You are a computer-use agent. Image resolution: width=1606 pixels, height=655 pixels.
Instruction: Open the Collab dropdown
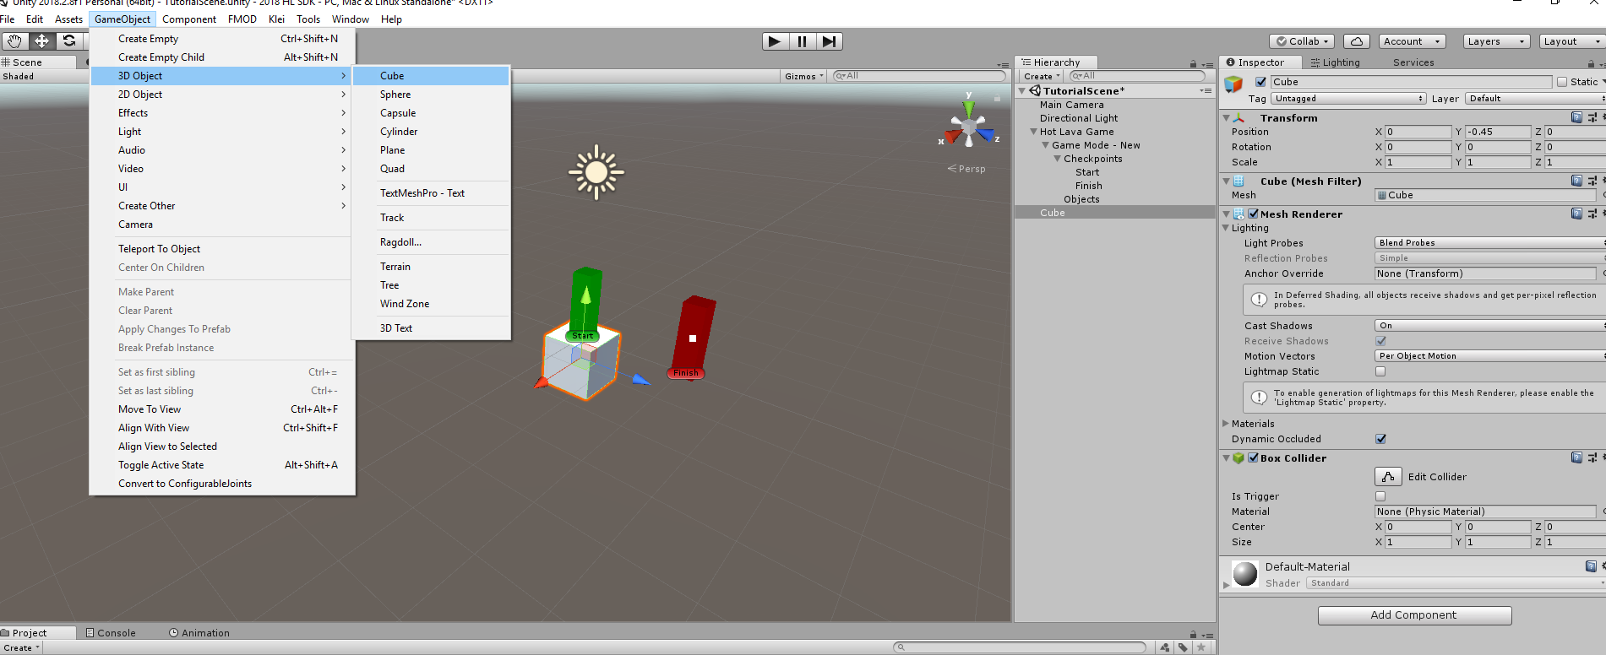click(x=1302, y=41)
